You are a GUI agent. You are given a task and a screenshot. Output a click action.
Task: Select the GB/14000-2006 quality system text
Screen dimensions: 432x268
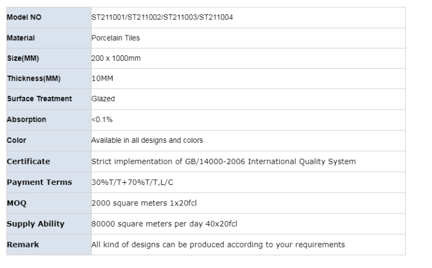click(223, 162)
